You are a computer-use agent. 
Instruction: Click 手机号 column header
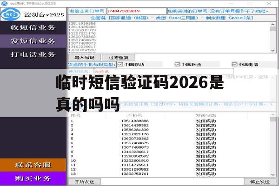pyautogui.click(x=135, y=115)
